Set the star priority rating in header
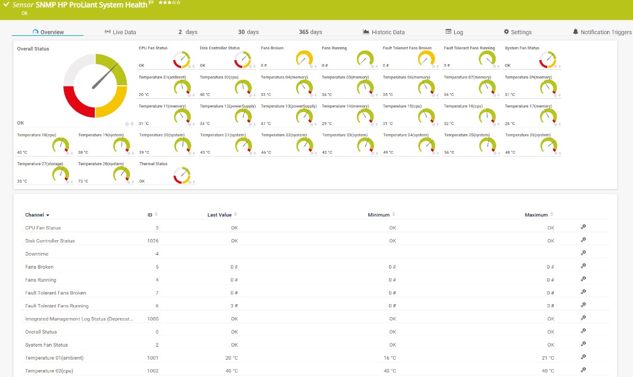 tap(169, 3)
